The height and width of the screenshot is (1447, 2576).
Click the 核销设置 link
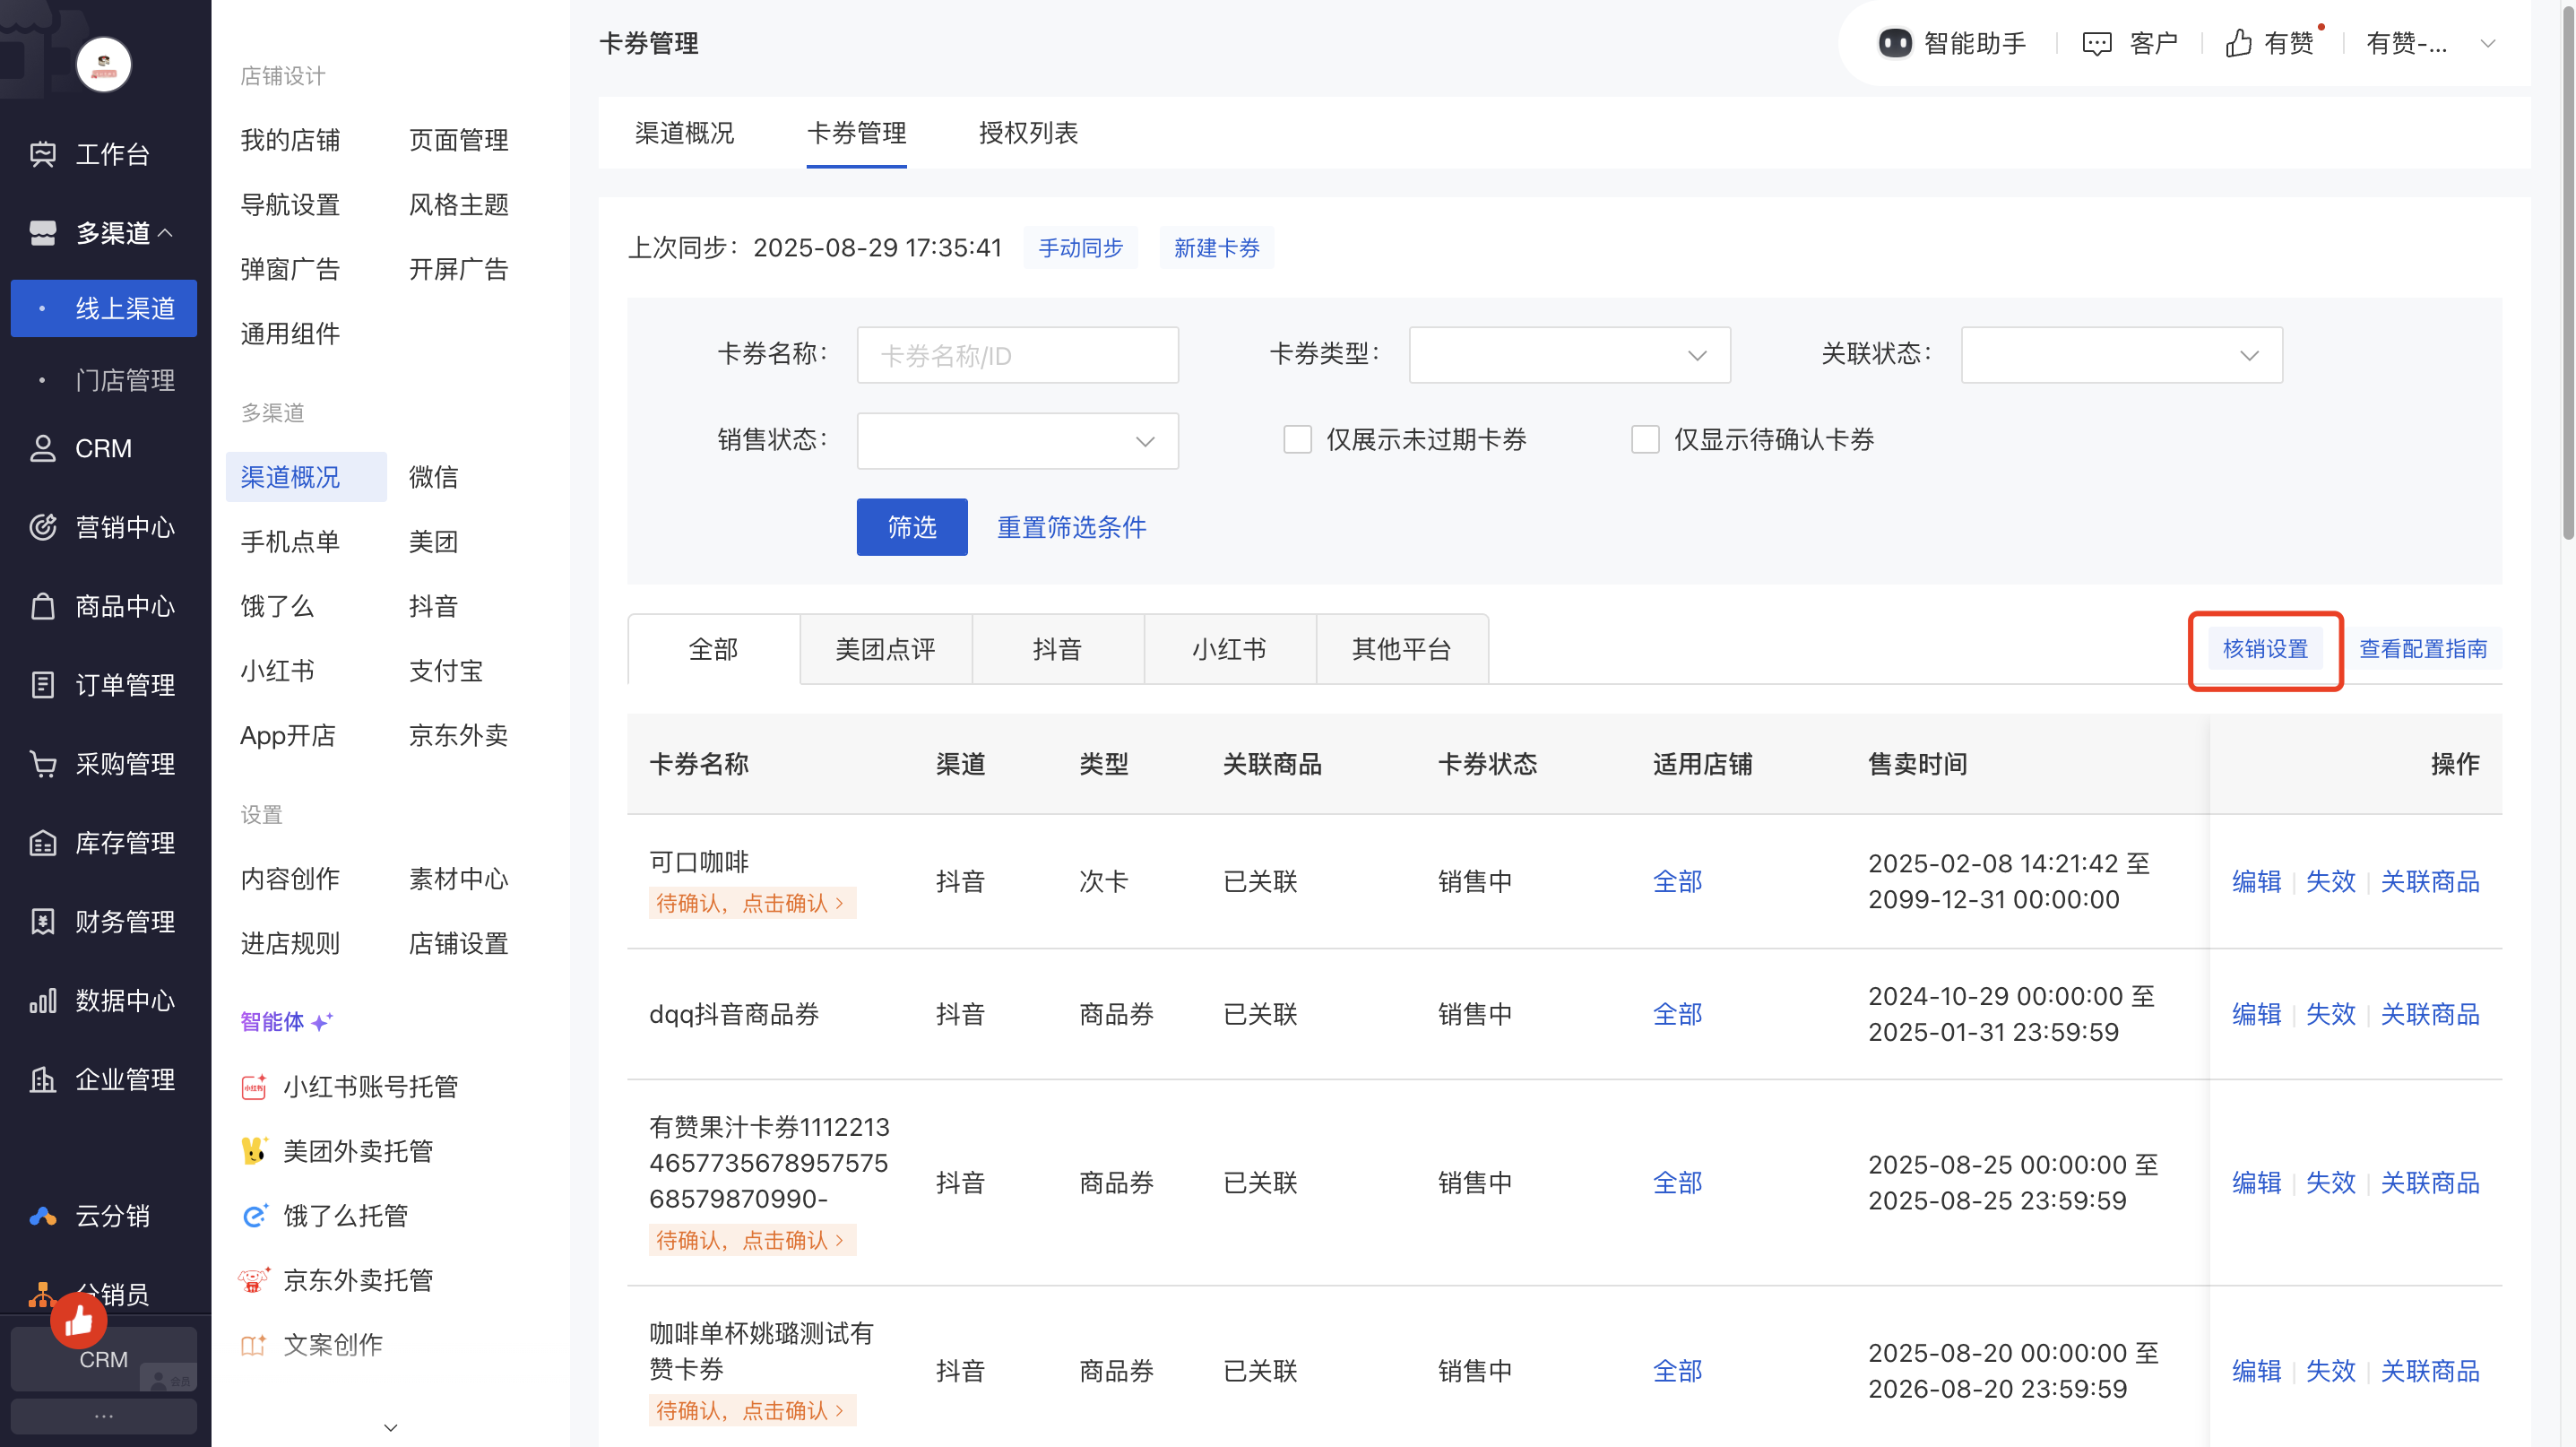[2264, 649]
